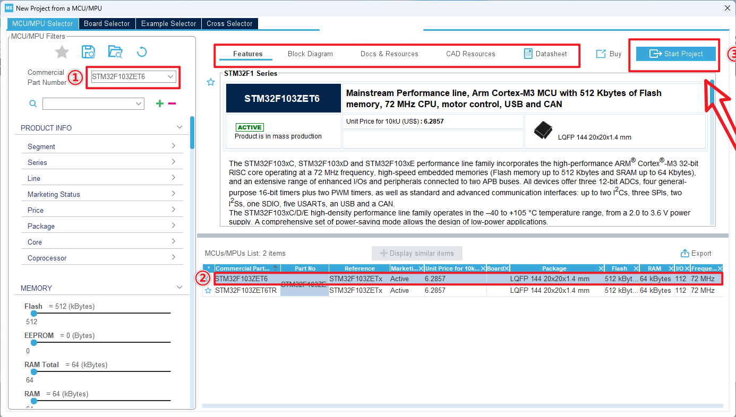Image resolution: width=736 pixels, height=417 pixels.
Task: Click the load saved search folder icon
Action: [115, 52]
